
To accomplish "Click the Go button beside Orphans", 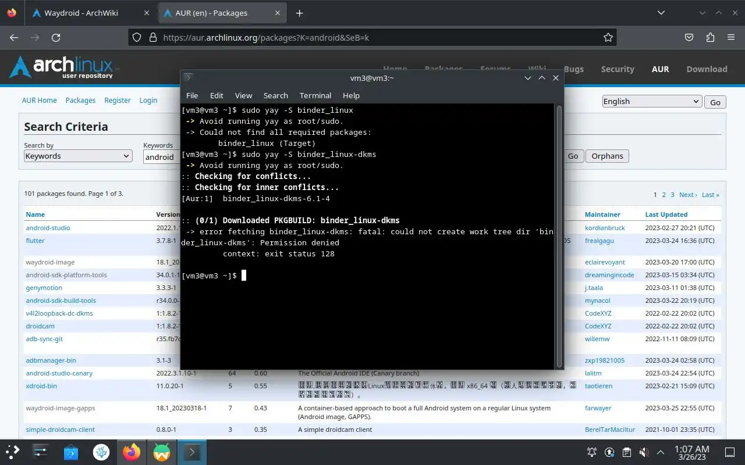I will pyautogui.click(x=573, y=156).
